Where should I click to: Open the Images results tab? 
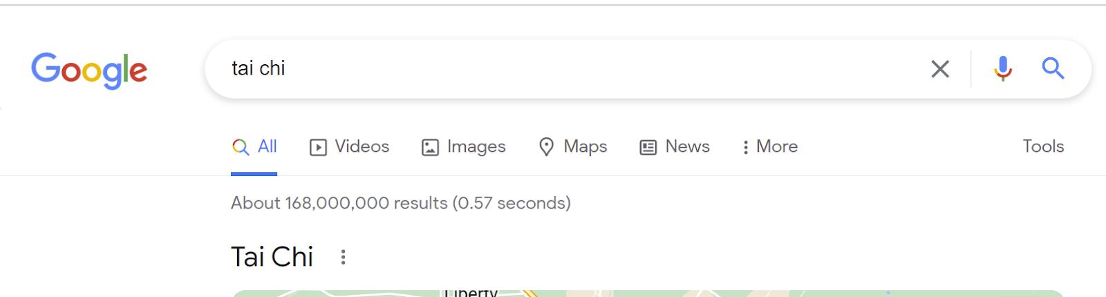tap(464, 146)
